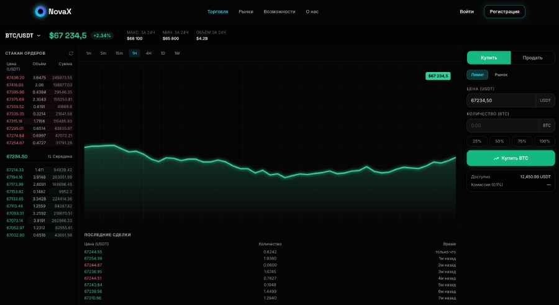Switch to the Продать side

[533, 57]
